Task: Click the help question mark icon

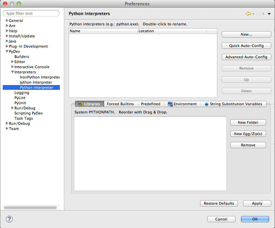Action: (x=9, y=219)
